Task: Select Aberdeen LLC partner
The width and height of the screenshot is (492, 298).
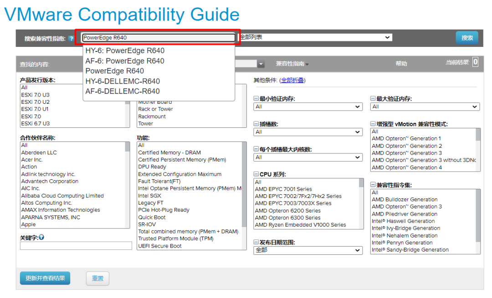Action: pyautogui.click(x=39, y=152)
